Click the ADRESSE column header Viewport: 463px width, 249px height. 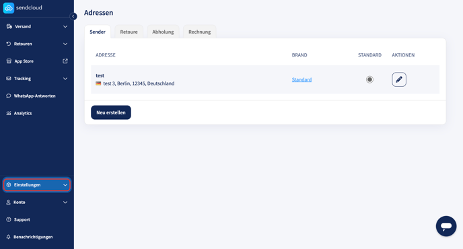click(x=106, y=55)
